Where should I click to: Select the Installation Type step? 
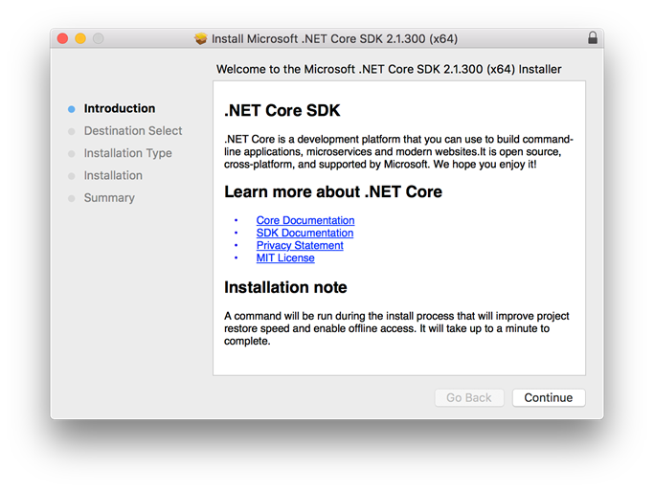[127, 153]
